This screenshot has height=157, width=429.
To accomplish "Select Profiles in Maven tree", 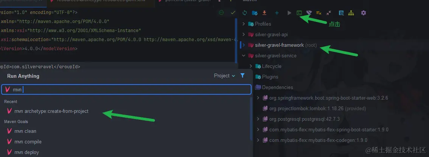I will 263,24.
